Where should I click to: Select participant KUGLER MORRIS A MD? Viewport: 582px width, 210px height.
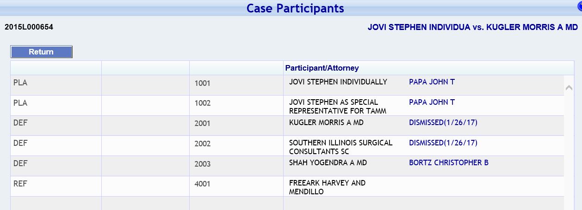click(326, 122)
